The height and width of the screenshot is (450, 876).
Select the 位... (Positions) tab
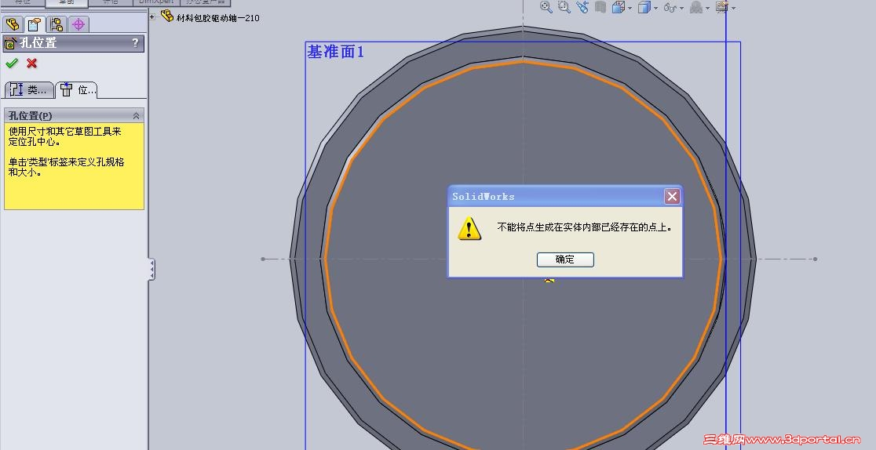pyautogui.click(x=77, y=89)
